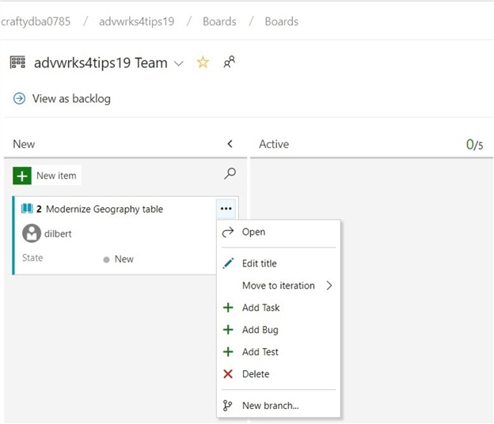The height and width of the screenshot is (424, 494).
Task: Expand the Move to iteration submenu
Action: (329, 286)
